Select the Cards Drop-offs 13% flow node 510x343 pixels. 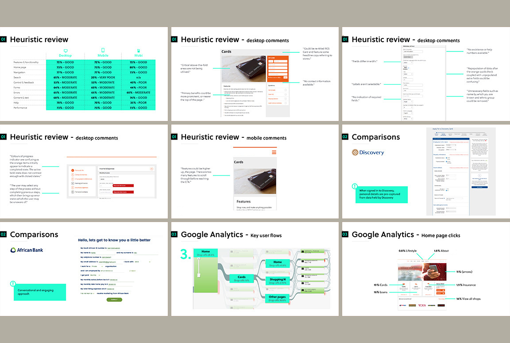pyautogui.click(x=241, y=279)
